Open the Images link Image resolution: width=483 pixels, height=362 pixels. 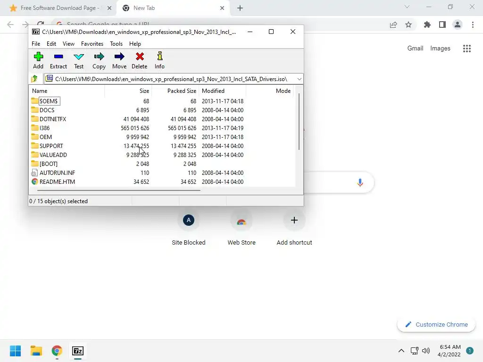click(x=440, y=49)
